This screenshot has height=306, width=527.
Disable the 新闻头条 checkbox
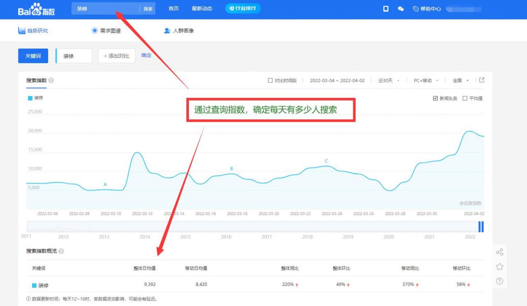click(435, 98)
